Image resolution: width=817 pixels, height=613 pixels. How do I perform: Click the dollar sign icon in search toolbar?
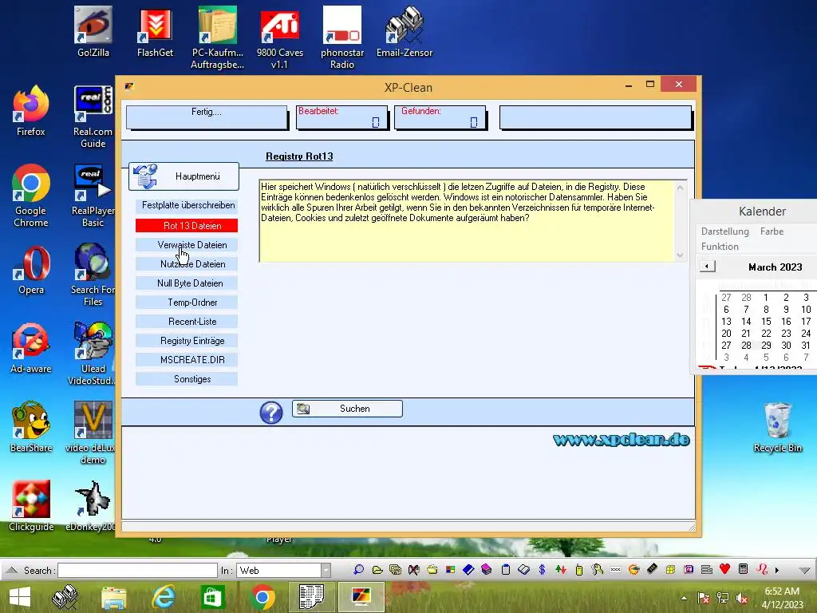click(x=542, y=570)
